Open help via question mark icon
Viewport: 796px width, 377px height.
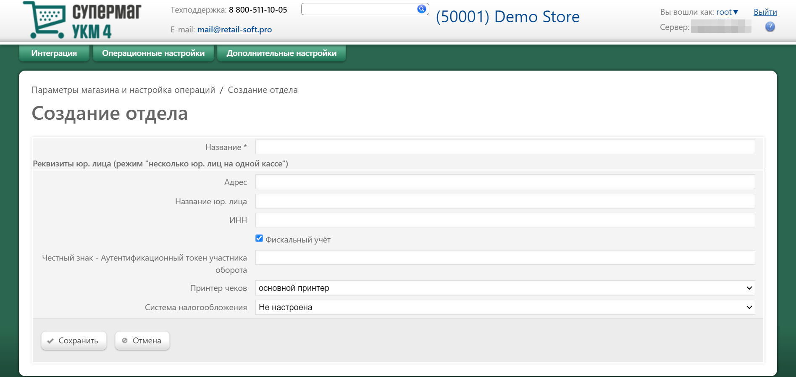(770, 27)
